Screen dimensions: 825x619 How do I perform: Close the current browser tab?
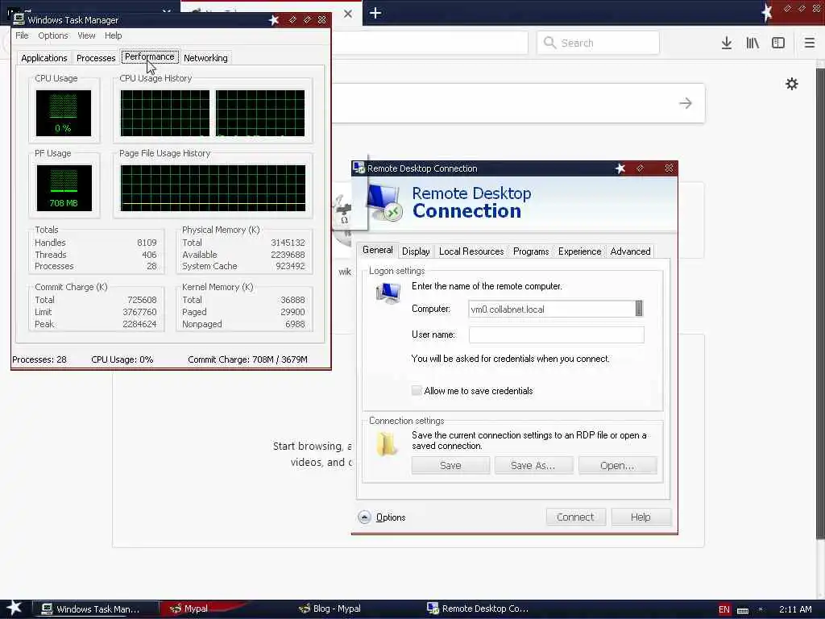(348, 14)
